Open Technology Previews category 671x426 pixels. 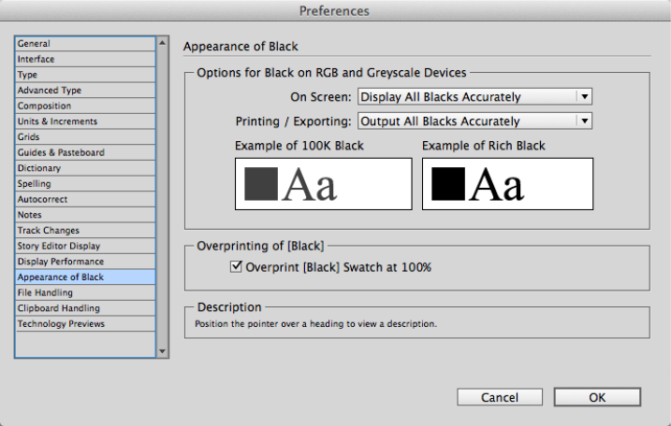[x=61, y=324]
